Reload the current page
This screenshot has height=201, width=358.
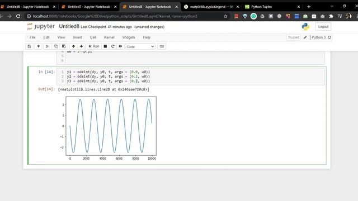click(x=18, y=16)
